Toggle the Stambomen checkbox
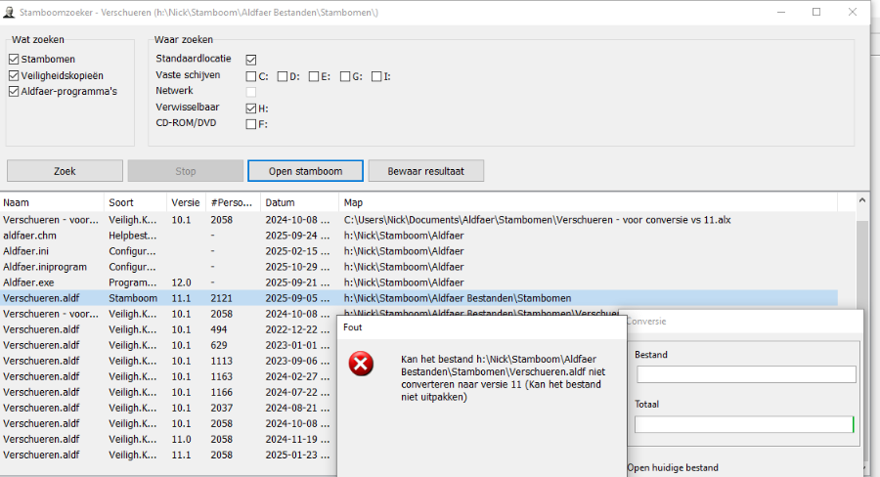 pos(14,60)
